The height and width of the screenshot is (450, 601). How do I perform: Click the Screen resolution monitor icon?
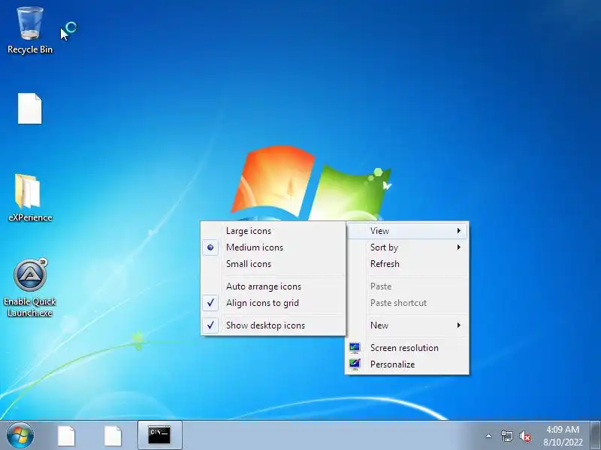[x=355, y=348]
